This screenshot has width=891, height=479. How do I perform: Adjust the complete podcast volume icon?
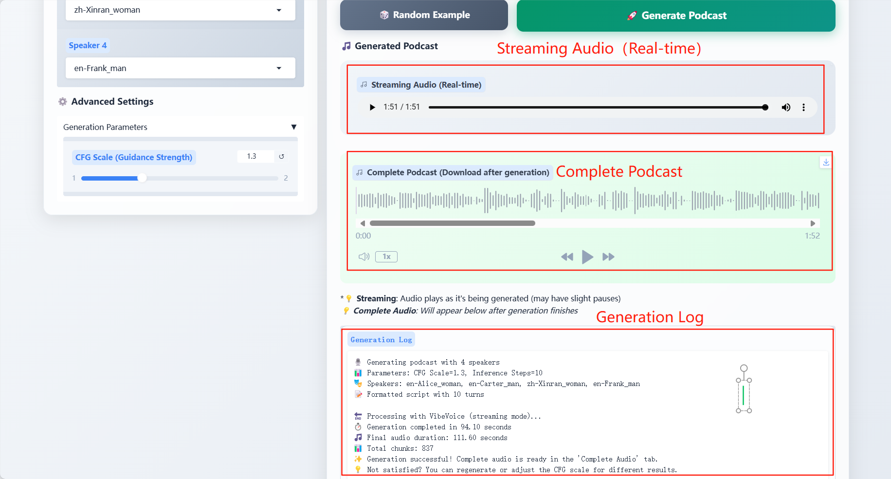[x=364, y=257]
